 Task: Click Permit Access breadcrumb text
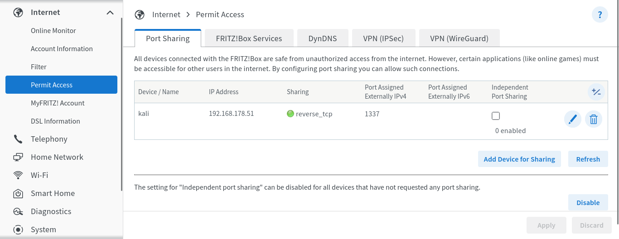pos(220,14)
